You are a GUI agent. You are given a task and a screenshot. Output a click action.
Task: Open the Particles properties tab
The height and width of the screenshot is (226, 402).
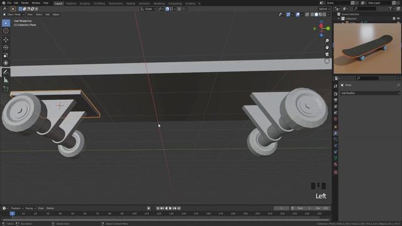(335, 139)
